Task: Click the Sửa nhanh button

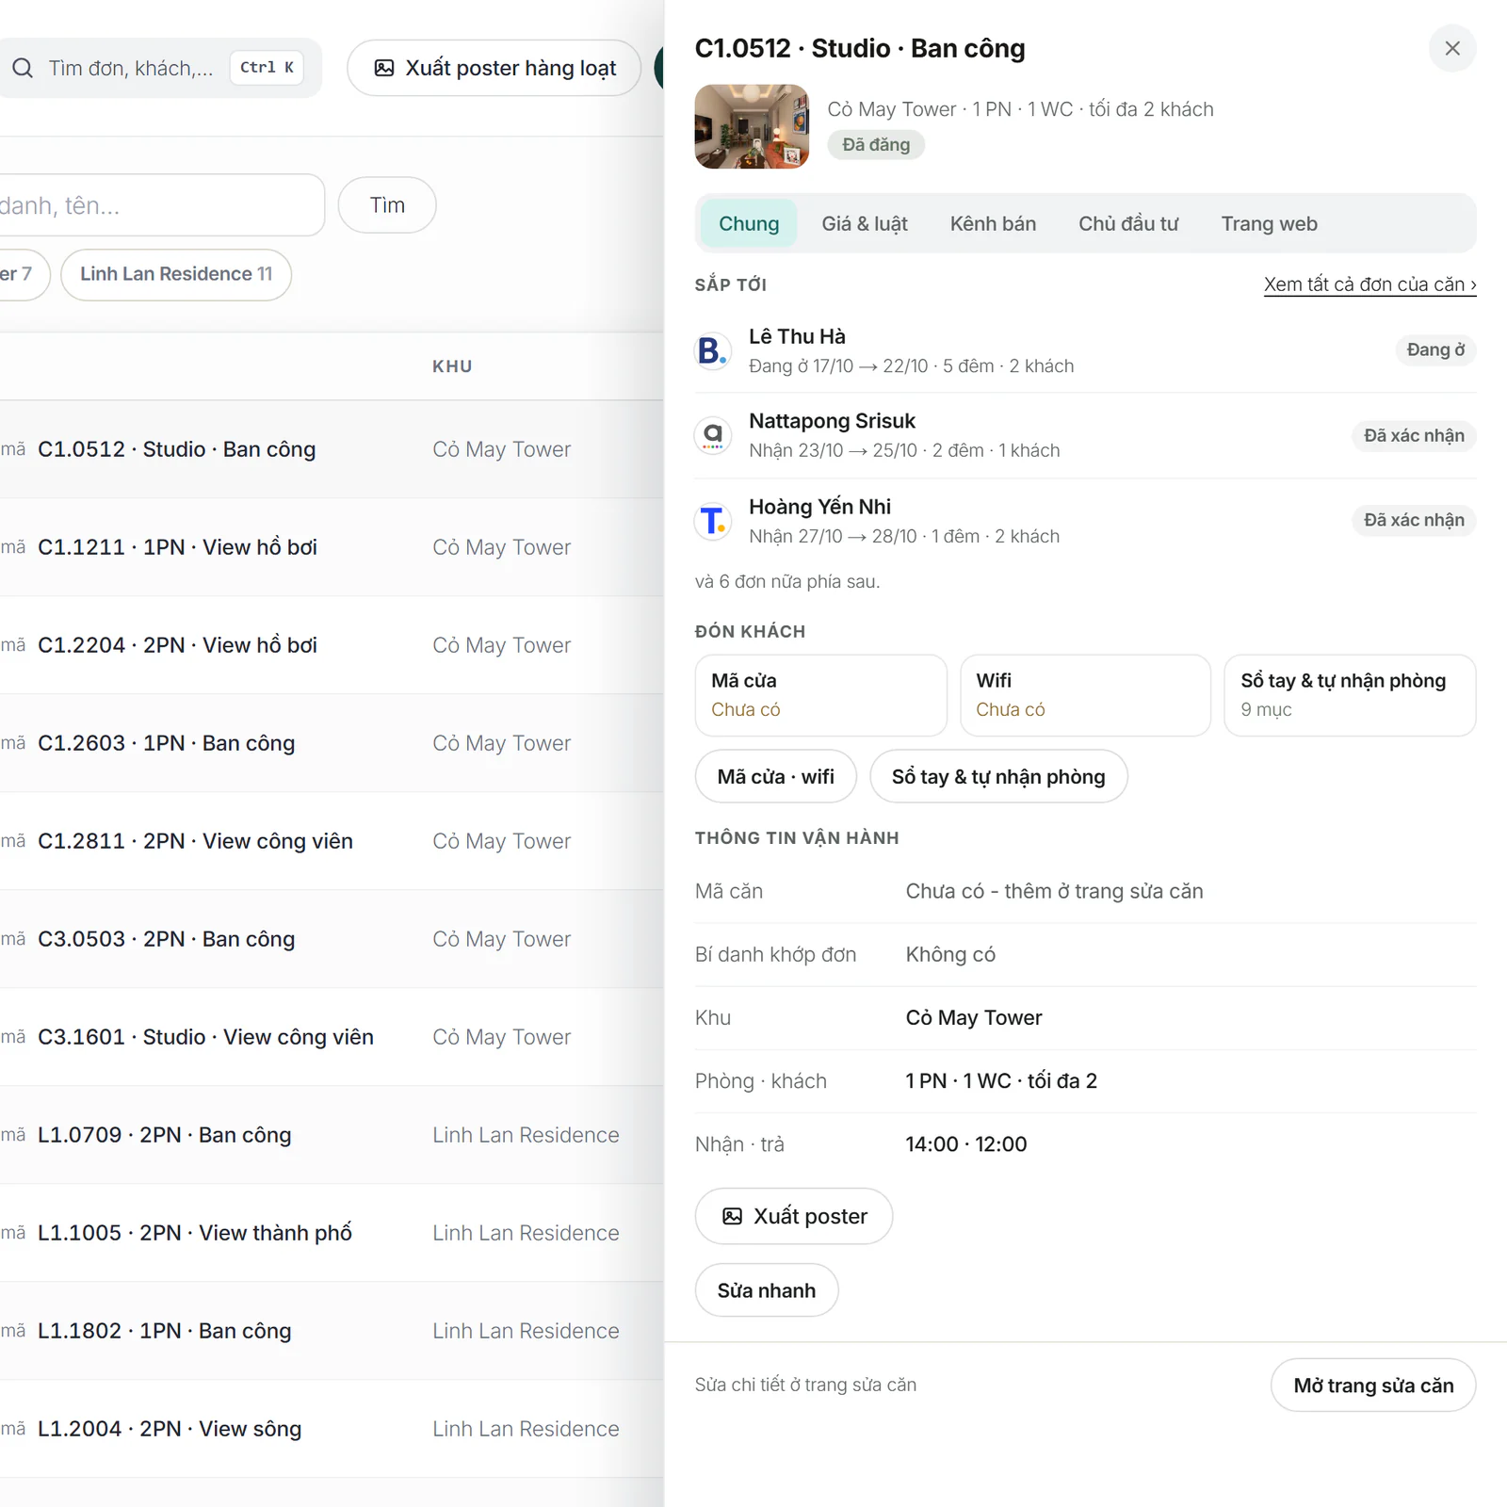Action: 767,1290
